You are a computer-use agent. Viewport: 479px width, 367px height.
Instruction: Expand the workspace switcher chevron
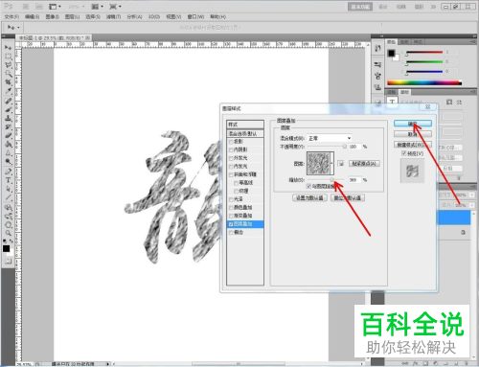pyautogui.click(x=433, y=7)
